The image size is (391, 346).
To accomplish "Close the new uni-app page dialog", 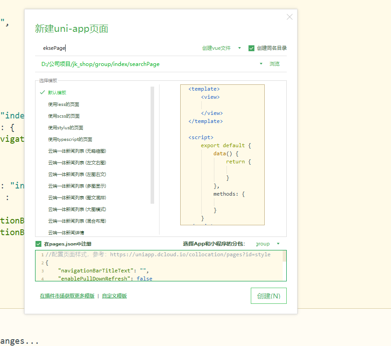I will tap(289, 17).
